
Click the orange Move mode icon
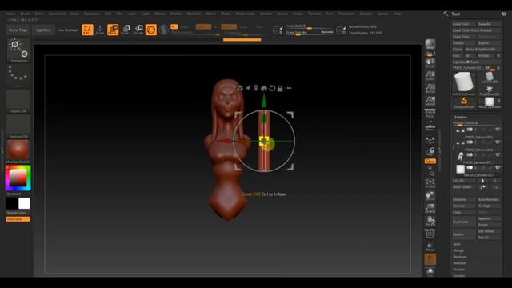click(113, 30)
